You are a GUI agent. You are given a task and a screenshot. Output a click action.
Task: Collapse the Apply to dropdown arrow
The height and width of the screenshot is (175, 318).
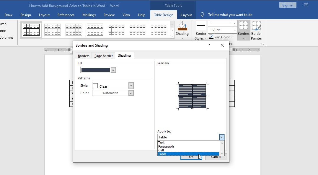click(x=222, y=137)
